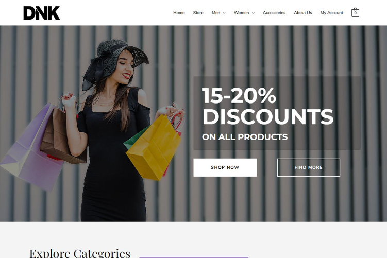Click the SHOP NOW button
Image resolution: width=387 pixels, height=258 pixels.
[x=225, y=167]
